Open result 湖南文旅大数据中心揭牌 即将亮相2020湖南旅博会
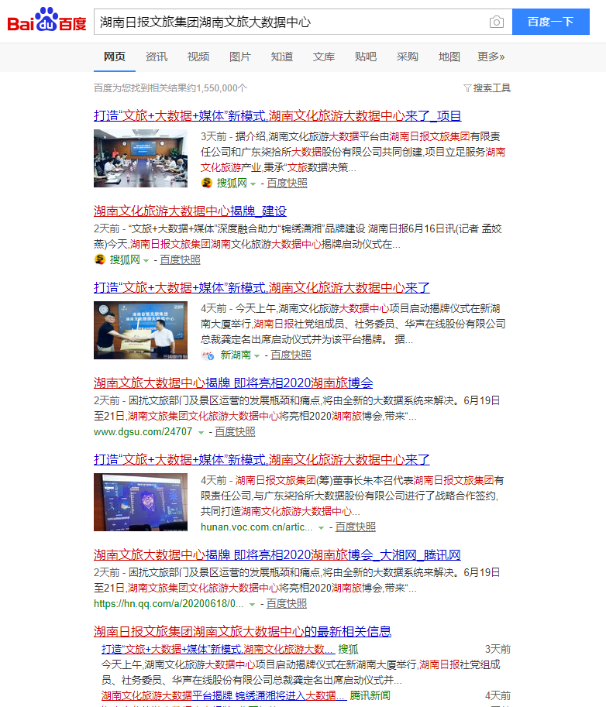The width and height of the screenshot is (606, 707). (233, 383)
